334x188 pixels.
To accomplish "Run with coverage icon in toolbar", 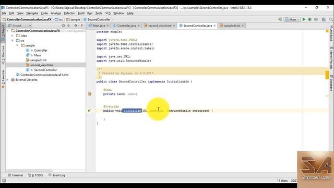I will click(x=316, y=19).
